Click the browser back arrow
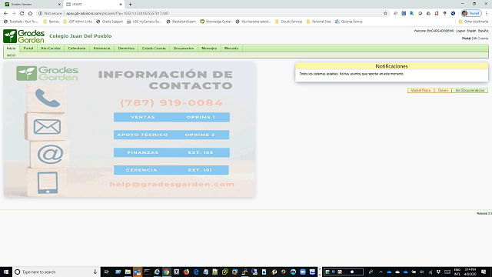This screenshot has width=492, height=277. click(x=5, y=13)
